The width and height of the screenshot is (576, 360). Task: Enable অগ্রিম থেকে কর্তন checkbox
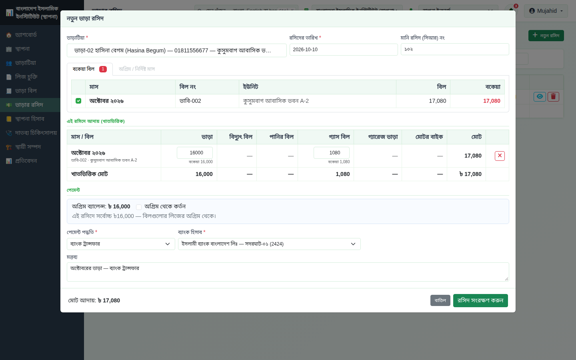(x=139, y=207)
